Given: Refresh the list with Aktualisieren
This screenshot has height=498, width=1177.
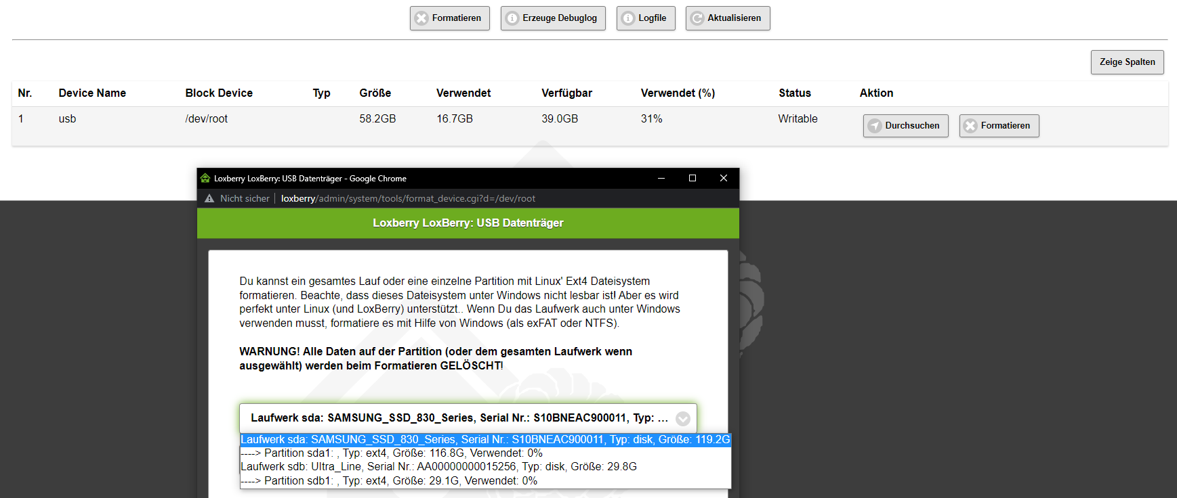Looking at the screenshot, I should [728, 18].
